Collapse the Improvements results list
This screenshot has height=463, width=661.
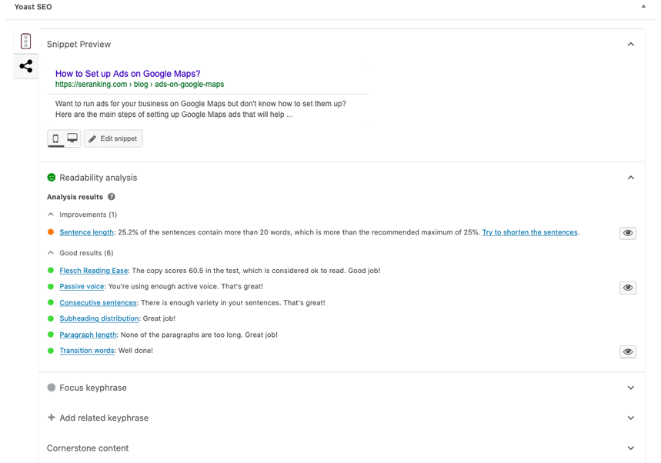pos(52,214)
